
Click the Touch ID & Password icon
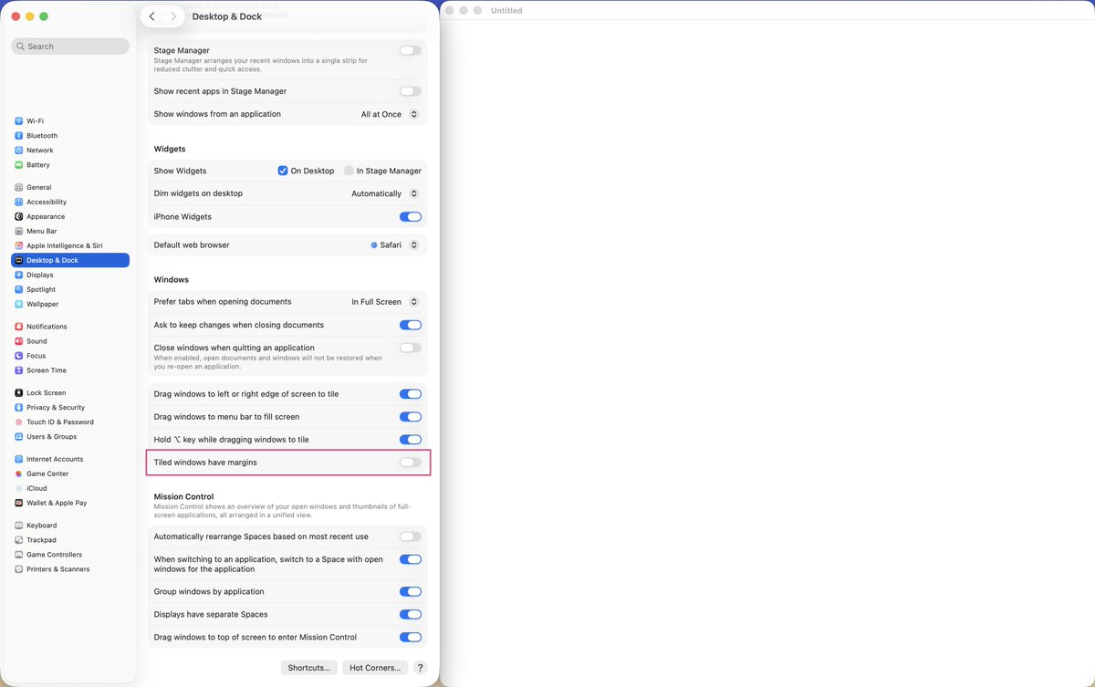pyautogui.click(x=18, y=422)
